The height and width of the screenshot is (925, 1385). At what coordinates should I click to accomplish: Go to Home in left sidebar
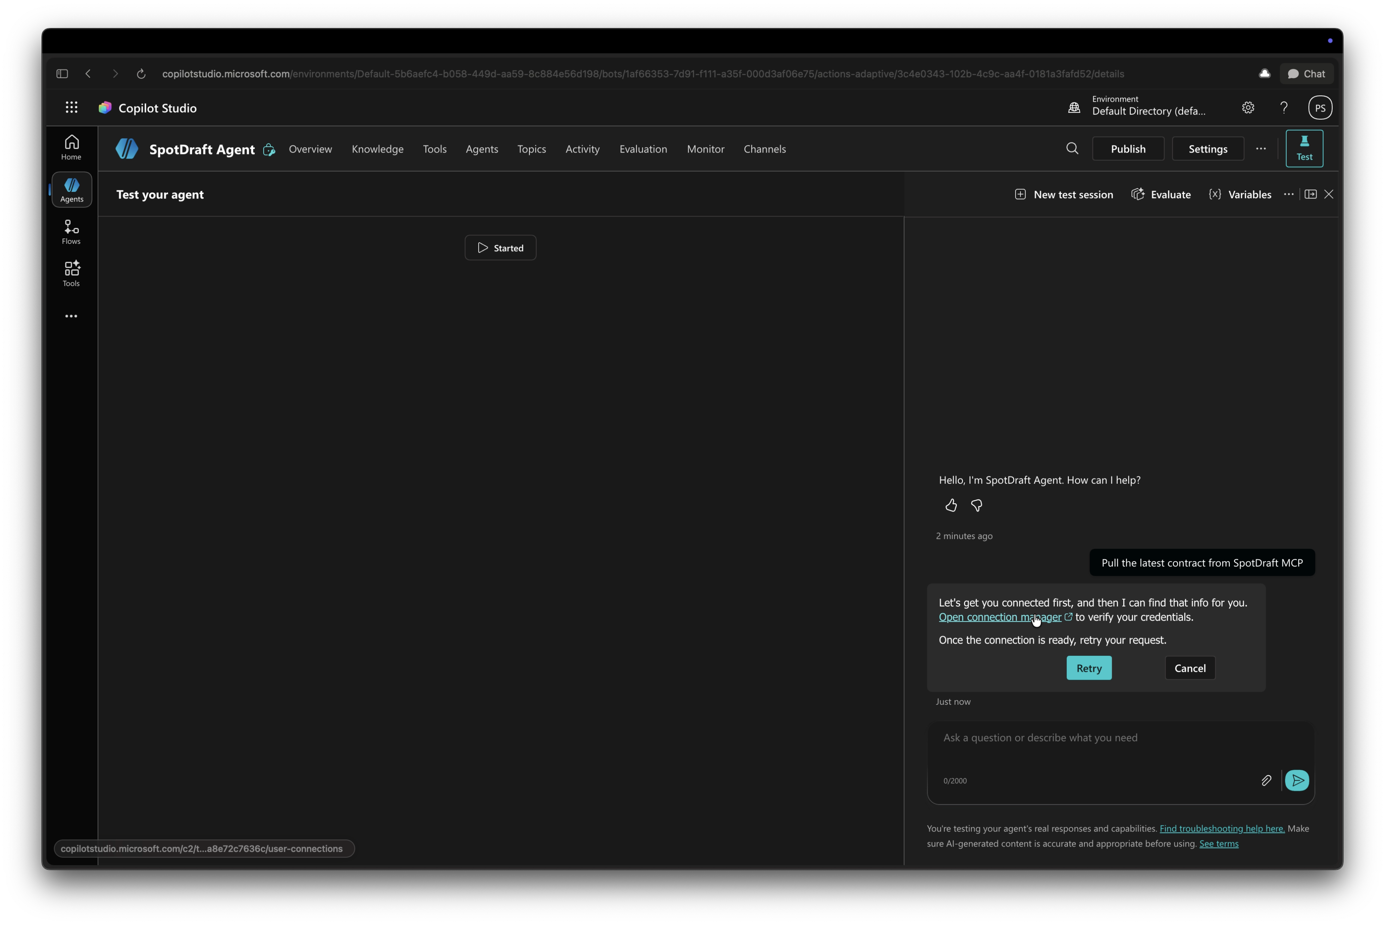(71, 147)
